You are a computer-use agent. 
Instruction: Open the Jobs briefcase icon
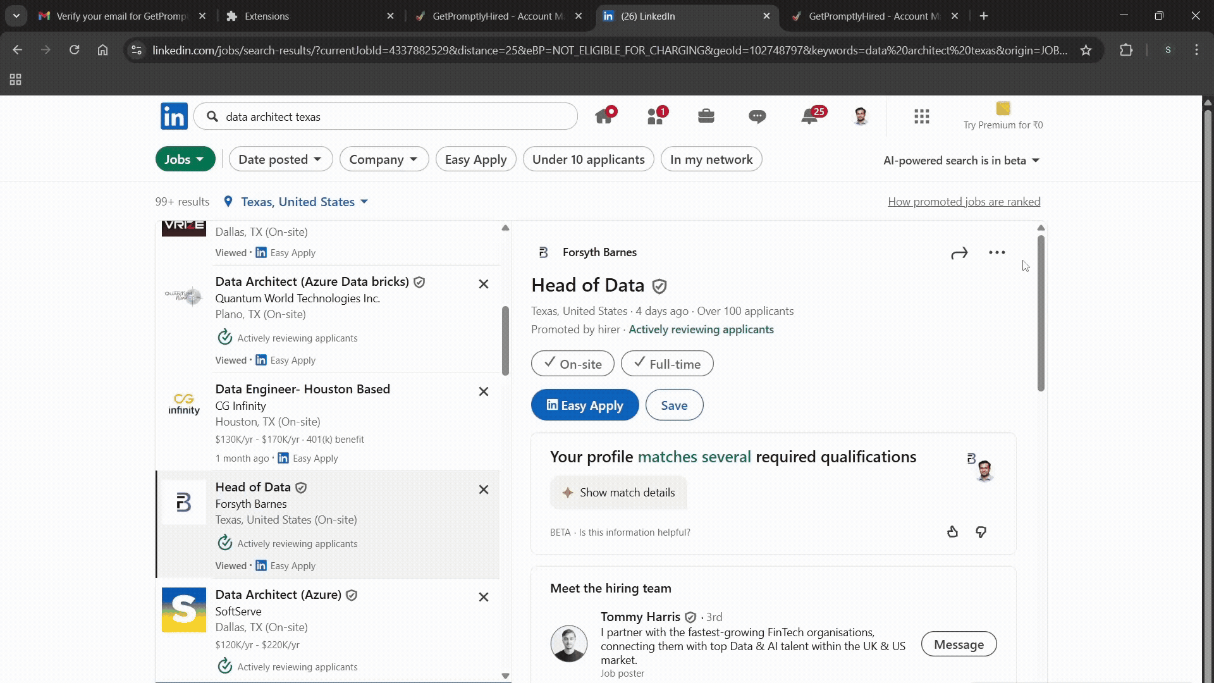(706, 116)
